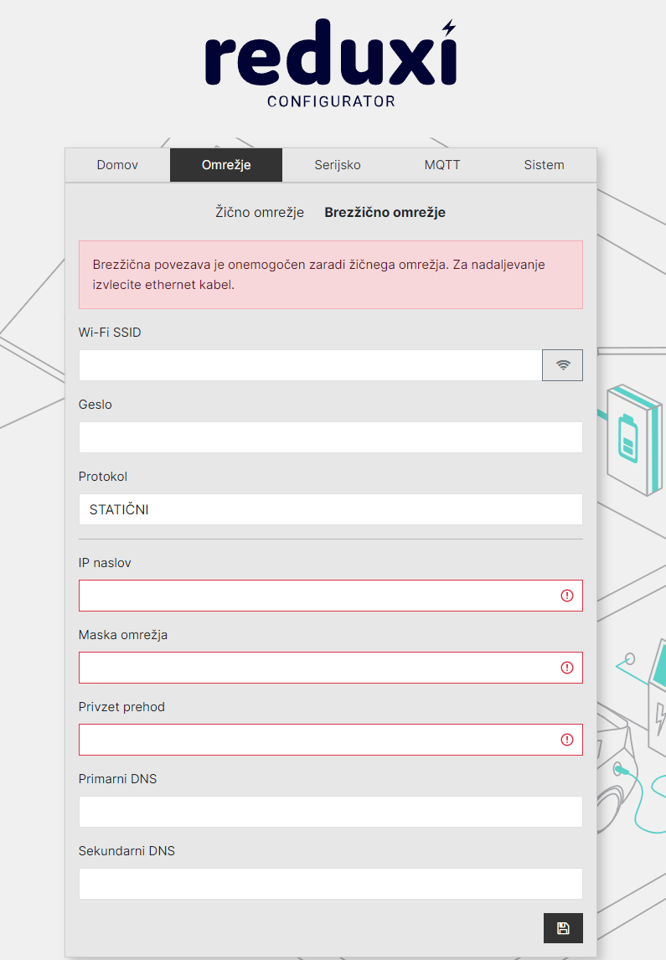Click the reduxi Configurator logo
Screen dimensions: 666x960
click(x=331, y=64)
